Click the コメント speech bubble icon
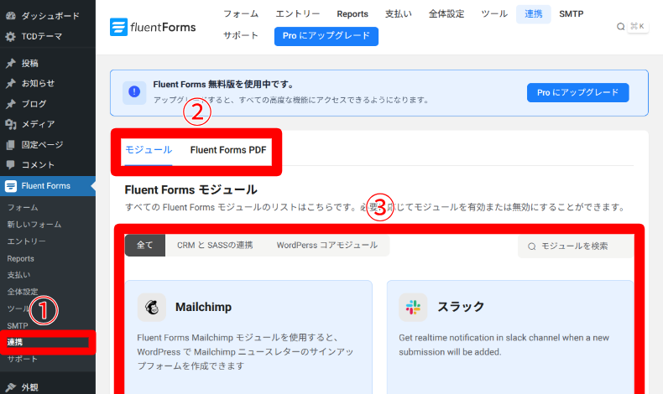 tap(11, 164)
